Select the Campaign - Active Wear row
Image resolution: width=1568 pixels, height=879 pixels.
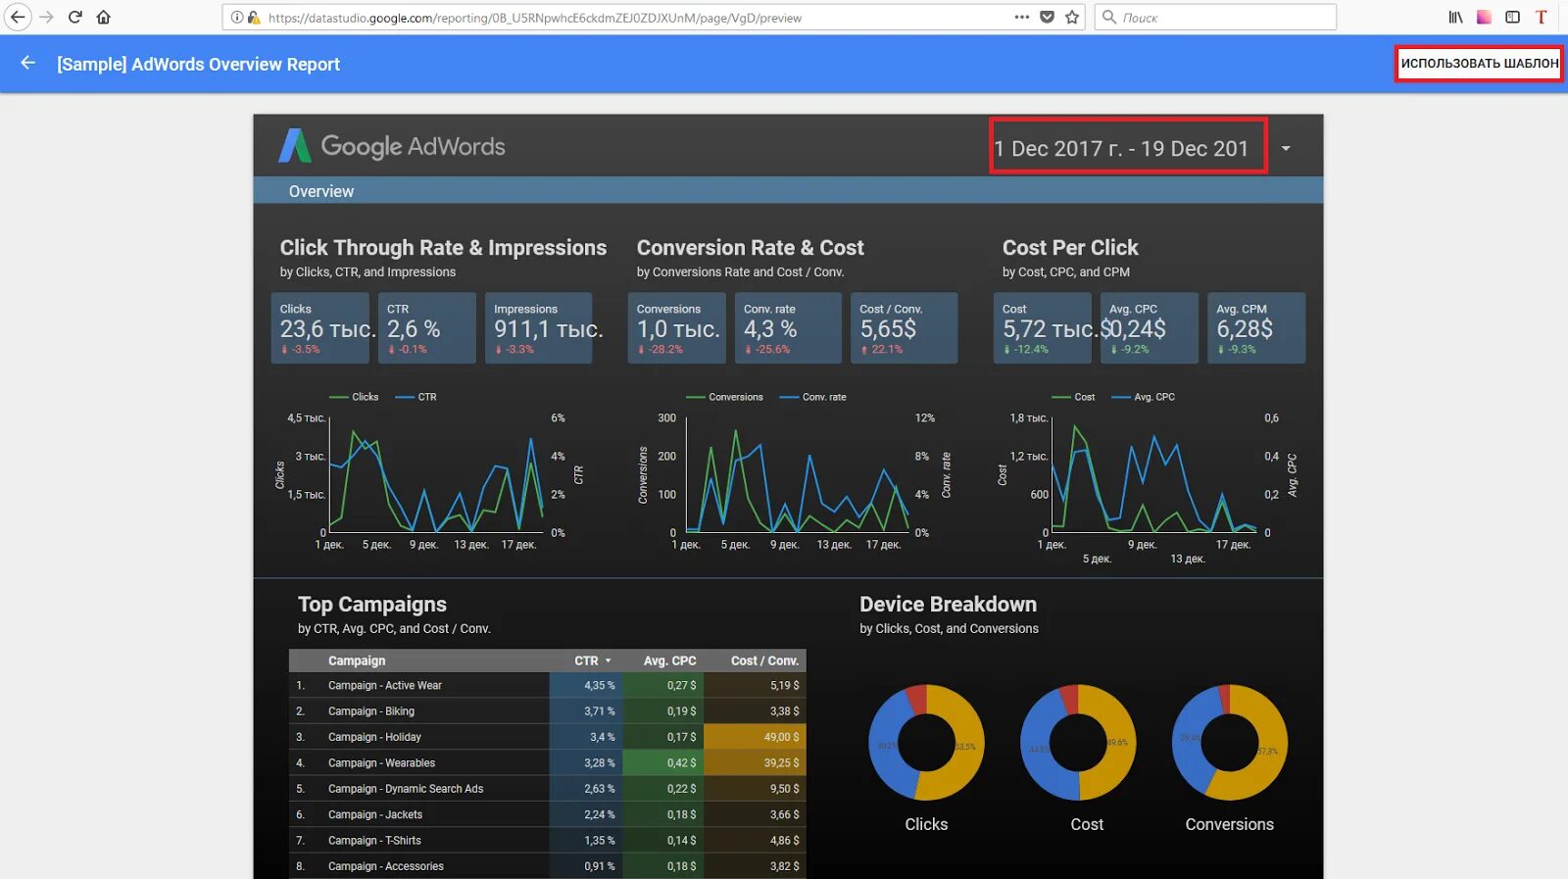(547, 685)
